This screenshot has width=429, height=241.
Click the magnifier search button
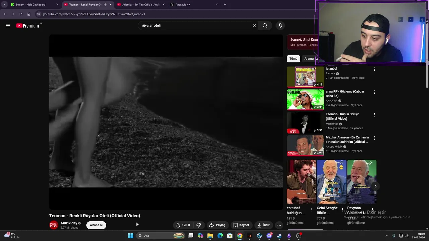pyautogui.click(x=265, y=26)
